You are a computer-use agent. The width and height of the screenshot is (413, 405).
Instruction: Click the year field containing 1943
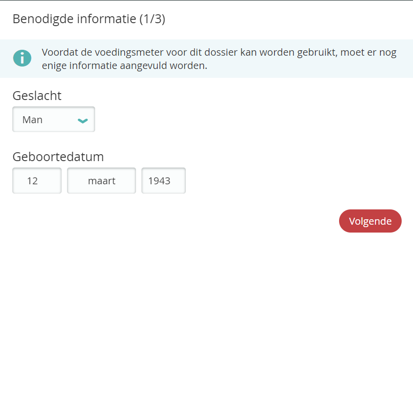[x=164, y=181]
